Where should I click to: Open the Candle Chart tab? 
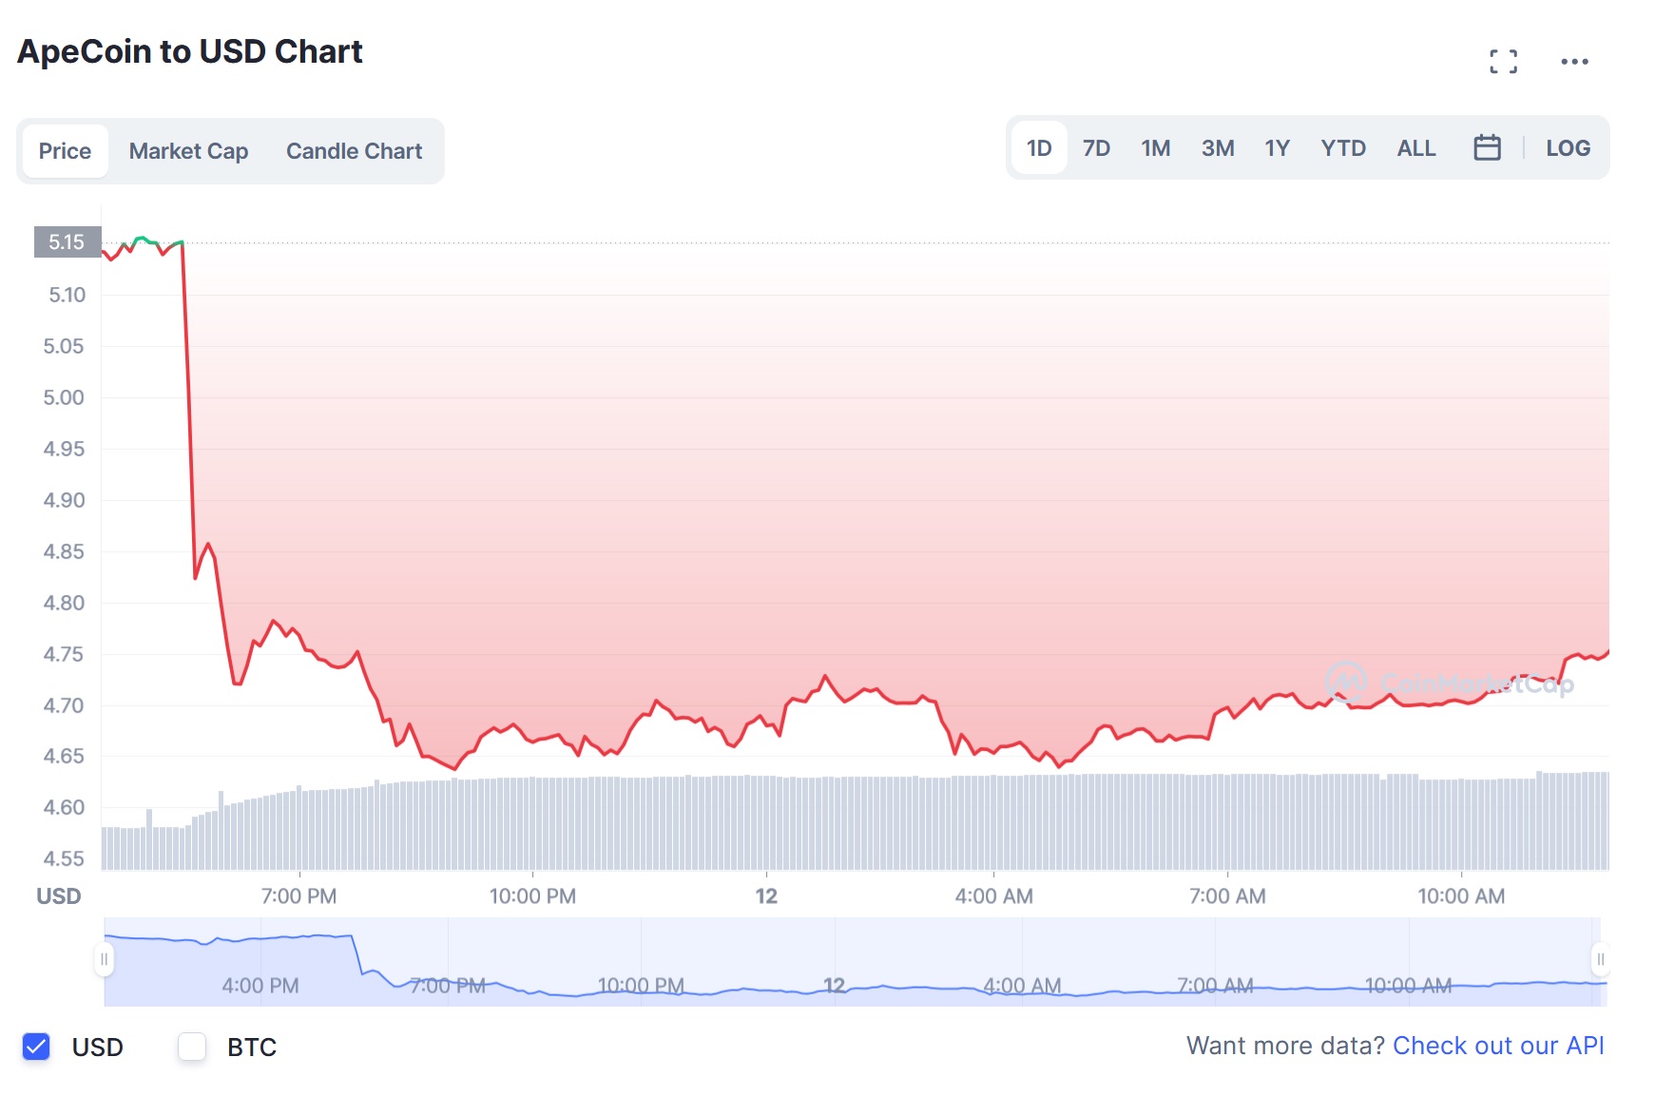[x=354, y=151]
